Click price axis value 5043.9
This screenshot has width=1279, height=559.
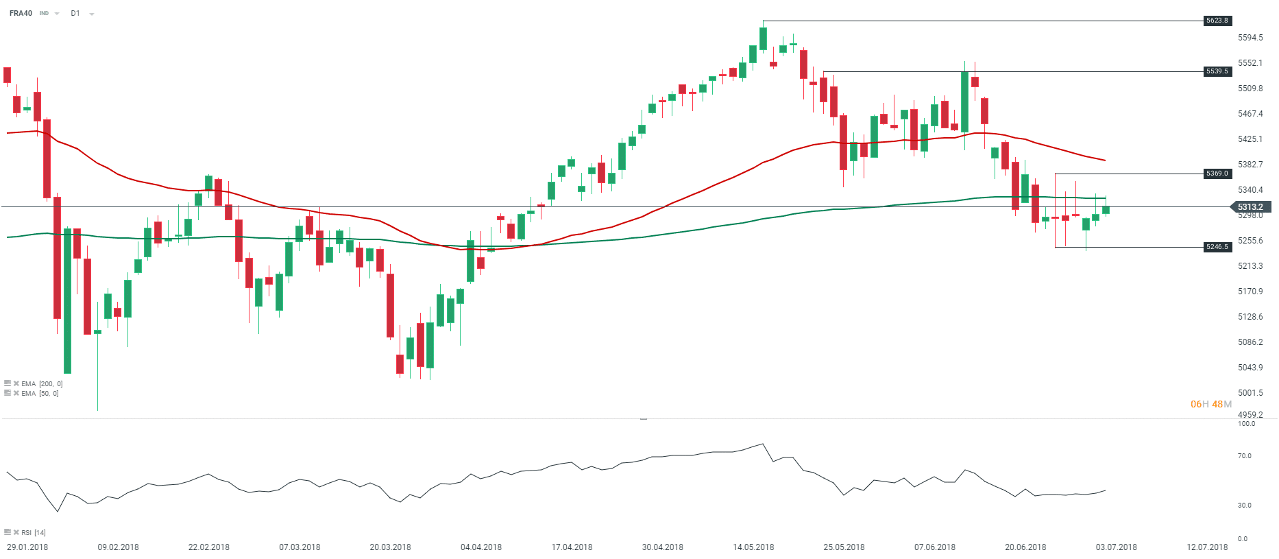click(1250, 368)
